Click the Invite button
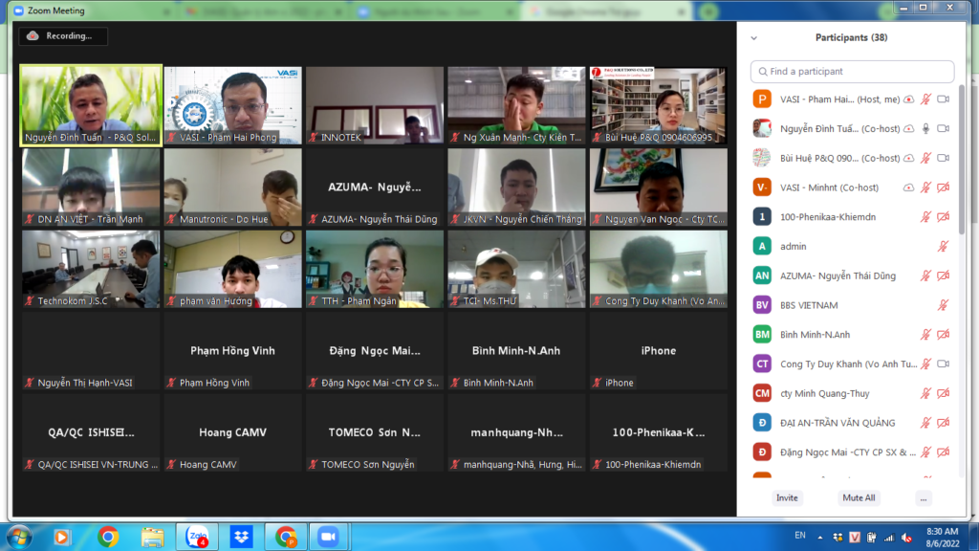This screenshot has height=551, width=979. (x=787, y=497)
